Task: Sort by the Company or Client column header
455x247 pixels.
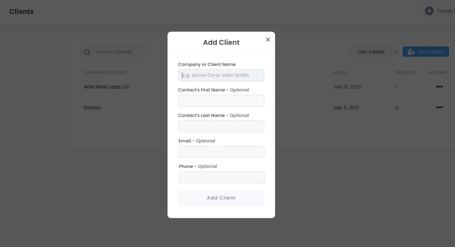Action: pos(105,72)
